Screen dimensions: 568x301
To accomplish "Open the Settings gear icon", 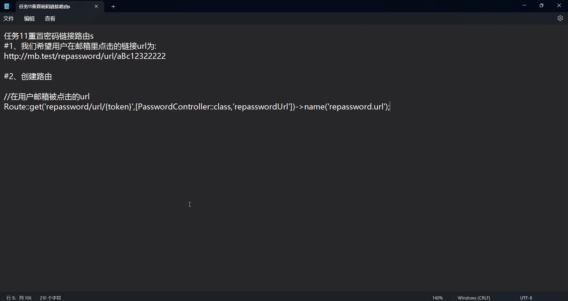I will coord(561,18).
